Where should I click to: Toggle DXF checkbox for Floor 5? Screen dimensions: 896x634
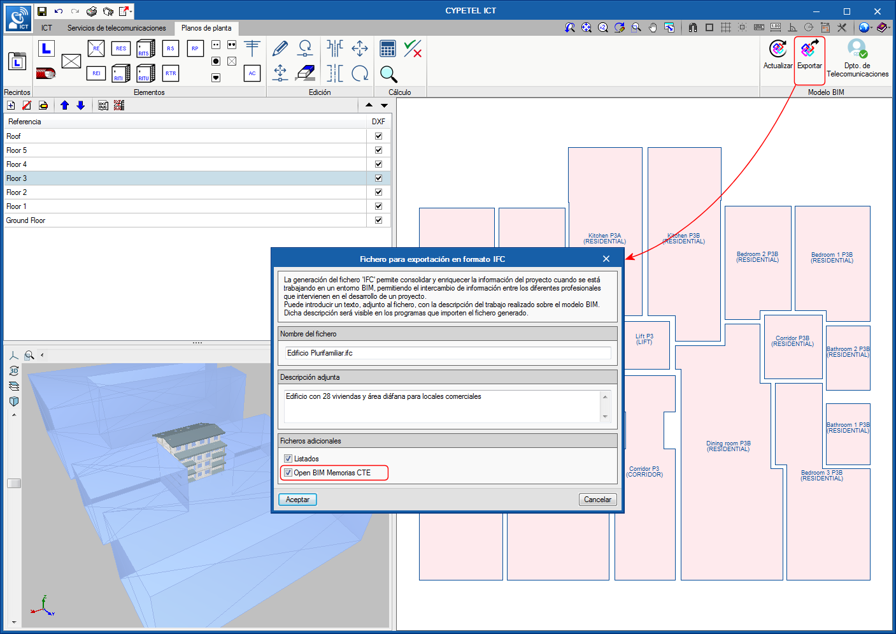(x=379, y=150)
